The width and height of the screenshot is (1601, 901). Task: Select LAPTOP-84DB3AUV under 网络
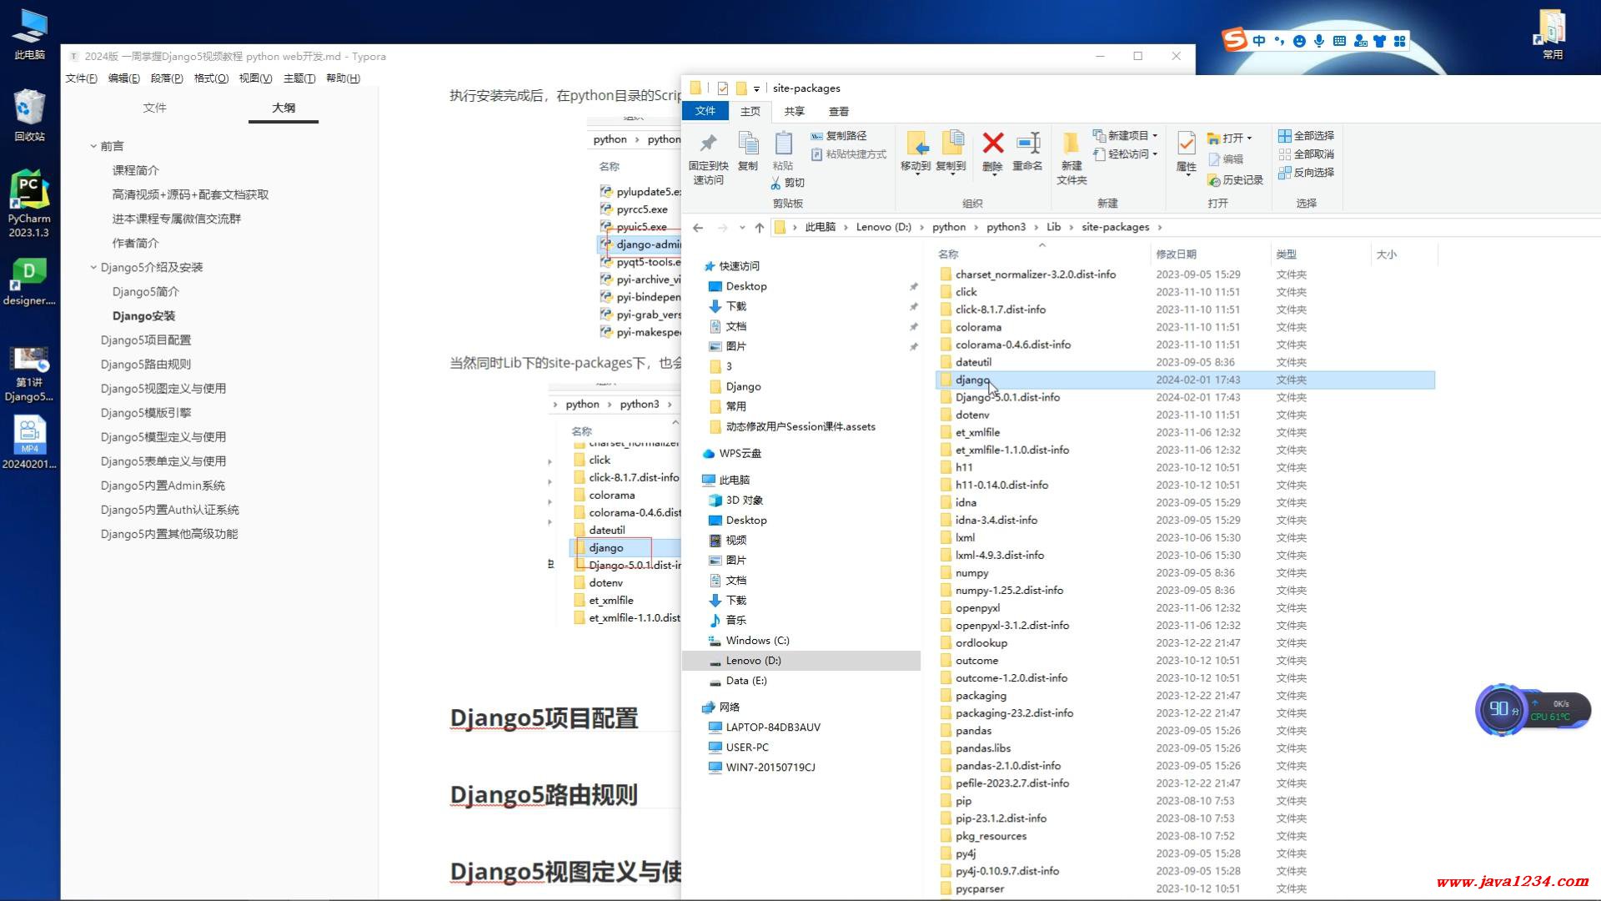pyautogui.click(x=772, y=727)
